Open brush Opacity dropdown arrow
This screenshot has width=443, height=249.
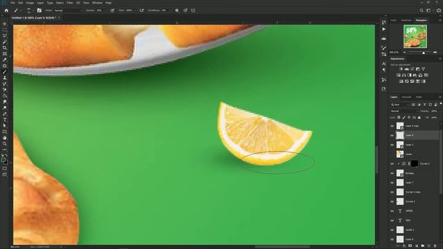pos(106,10)
